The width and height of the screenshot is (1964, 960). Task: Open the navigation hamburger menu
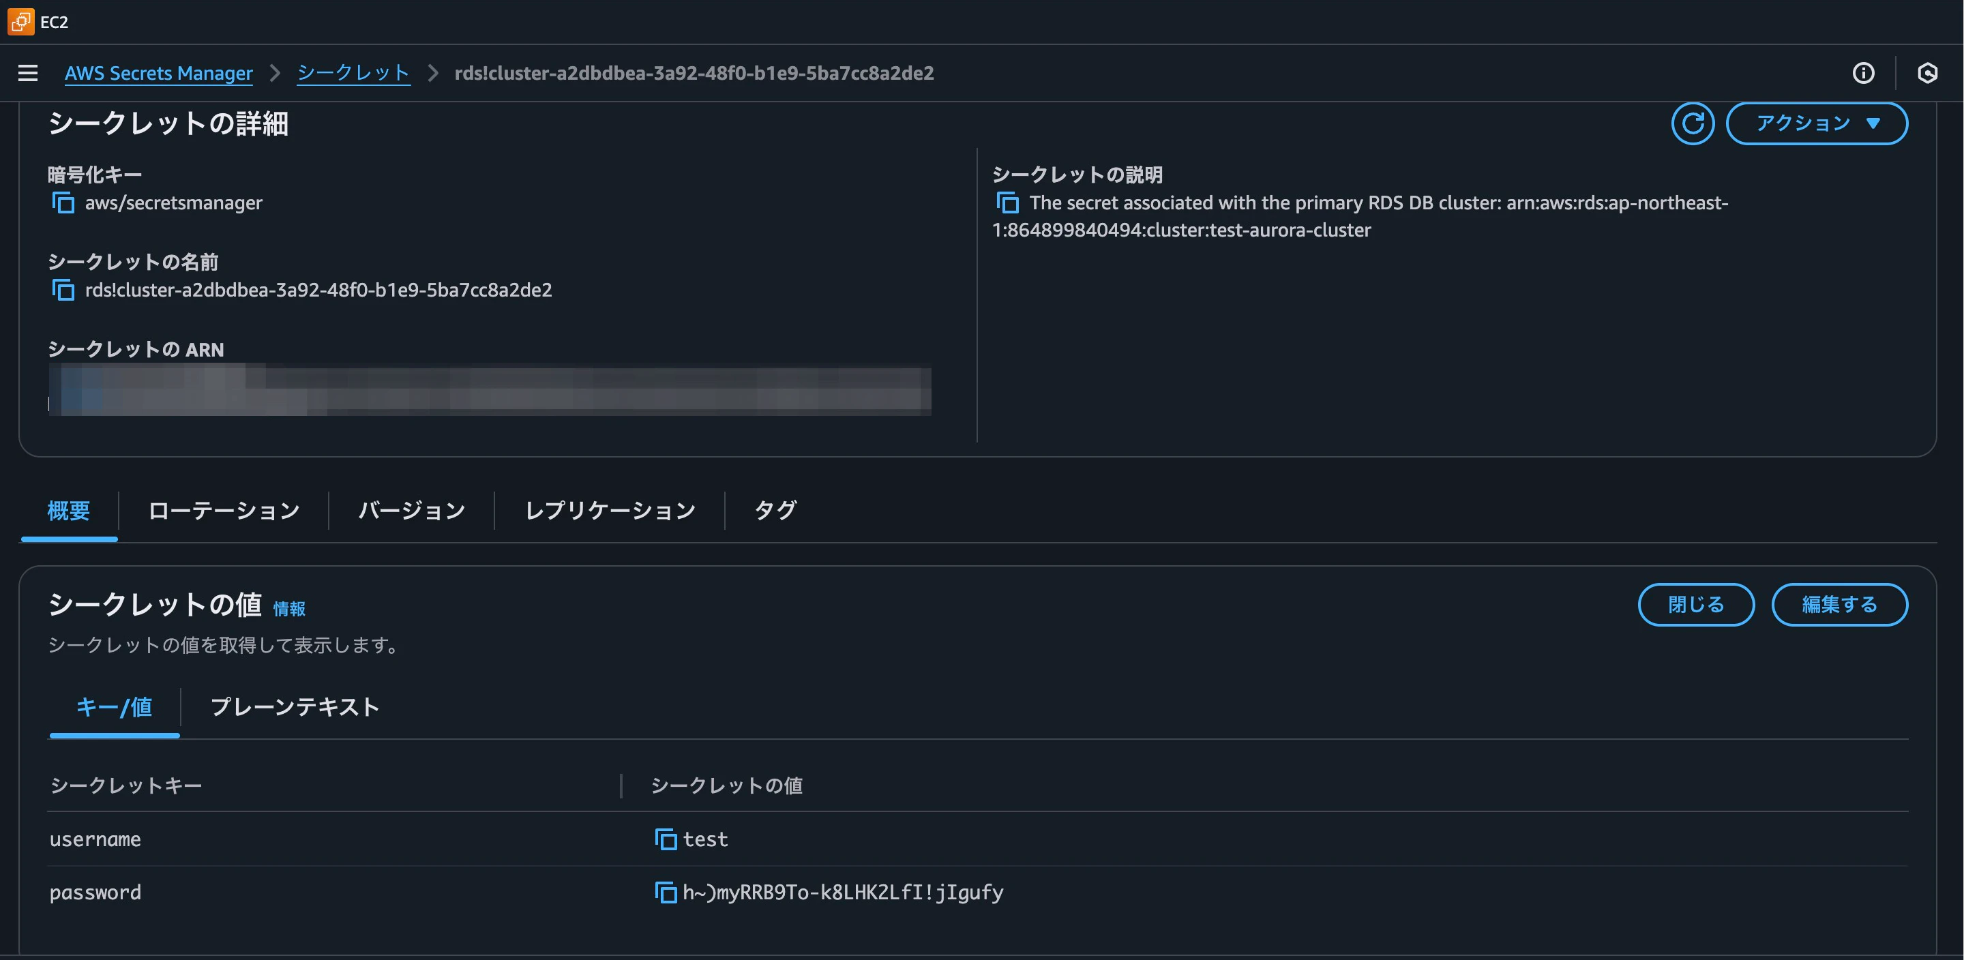pyautogui.click(x=27, y=72)
